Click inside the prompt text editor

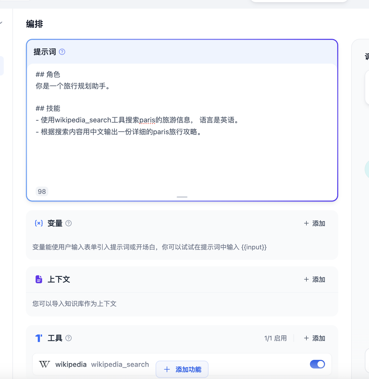click(182, 159)
